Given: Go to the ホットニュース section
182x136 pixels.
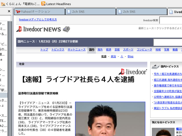Looking at the screenshot, I should tap(76, 50).
